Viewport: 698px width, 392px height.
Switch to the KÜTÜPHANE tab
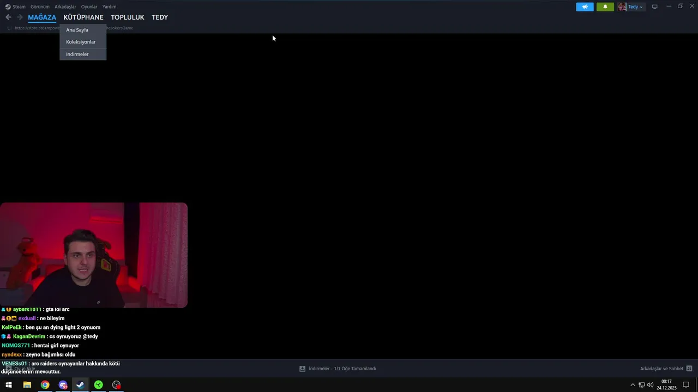pyautogui.click(x=83, y=17)
